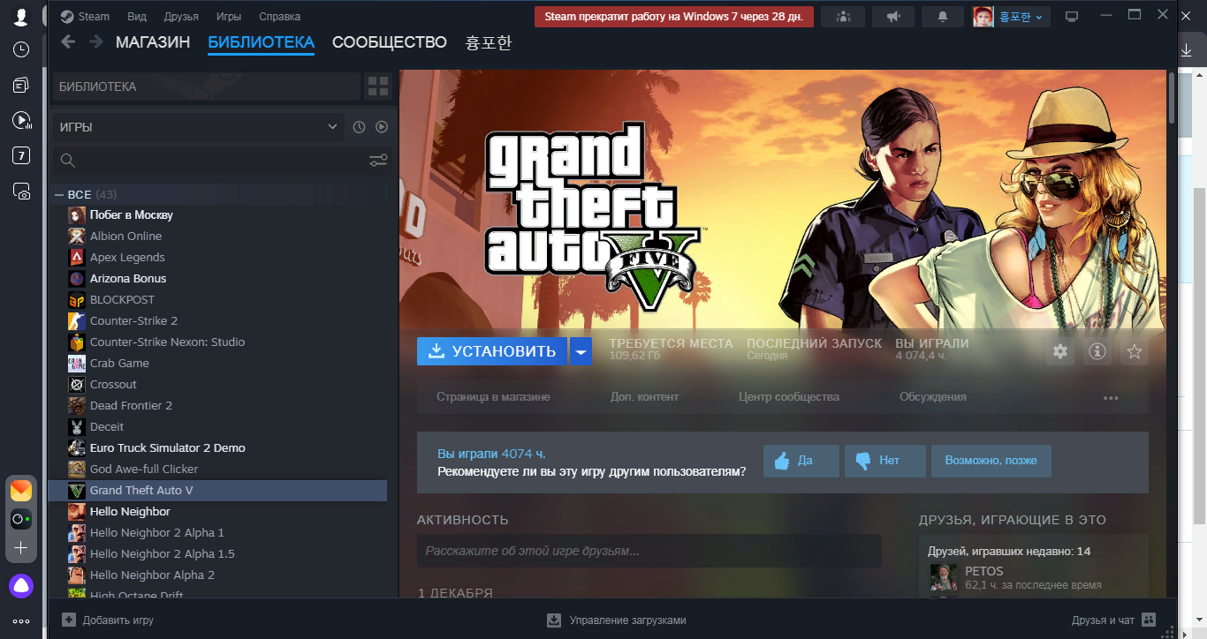This screenshot has height=639, width=1207.
Task: Open the Друзья menu
Action: [181, 17]
